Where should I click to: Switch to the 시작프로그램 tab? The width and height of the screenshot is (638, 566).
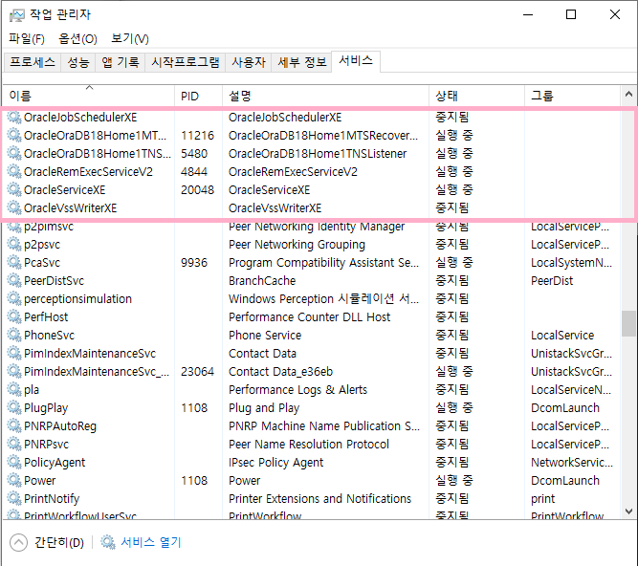point(186,62)
